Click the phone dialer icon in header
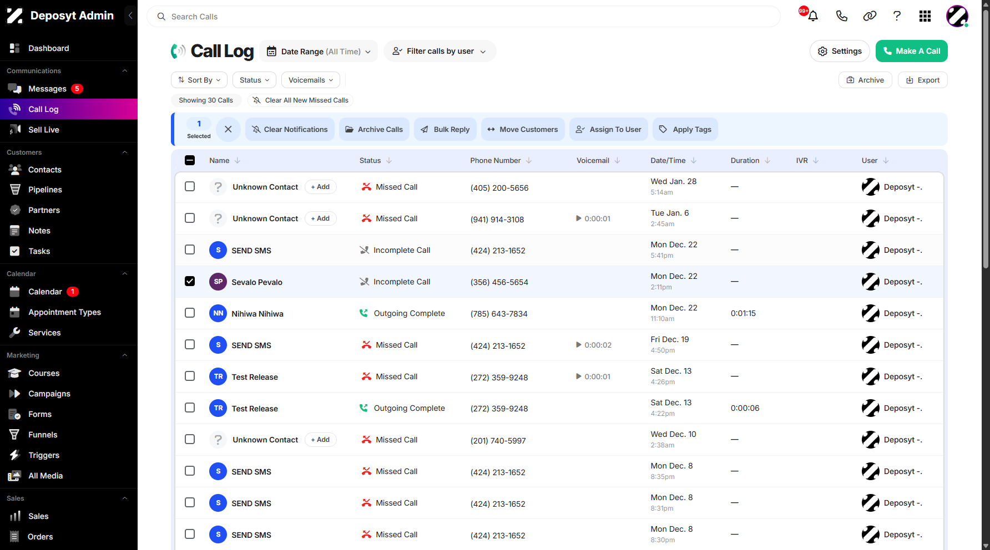 (841, 16)
